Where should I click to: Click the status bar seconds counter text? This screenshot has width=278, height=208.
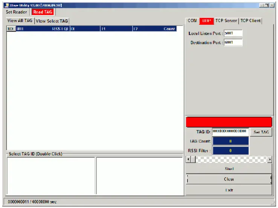point(32,202)
